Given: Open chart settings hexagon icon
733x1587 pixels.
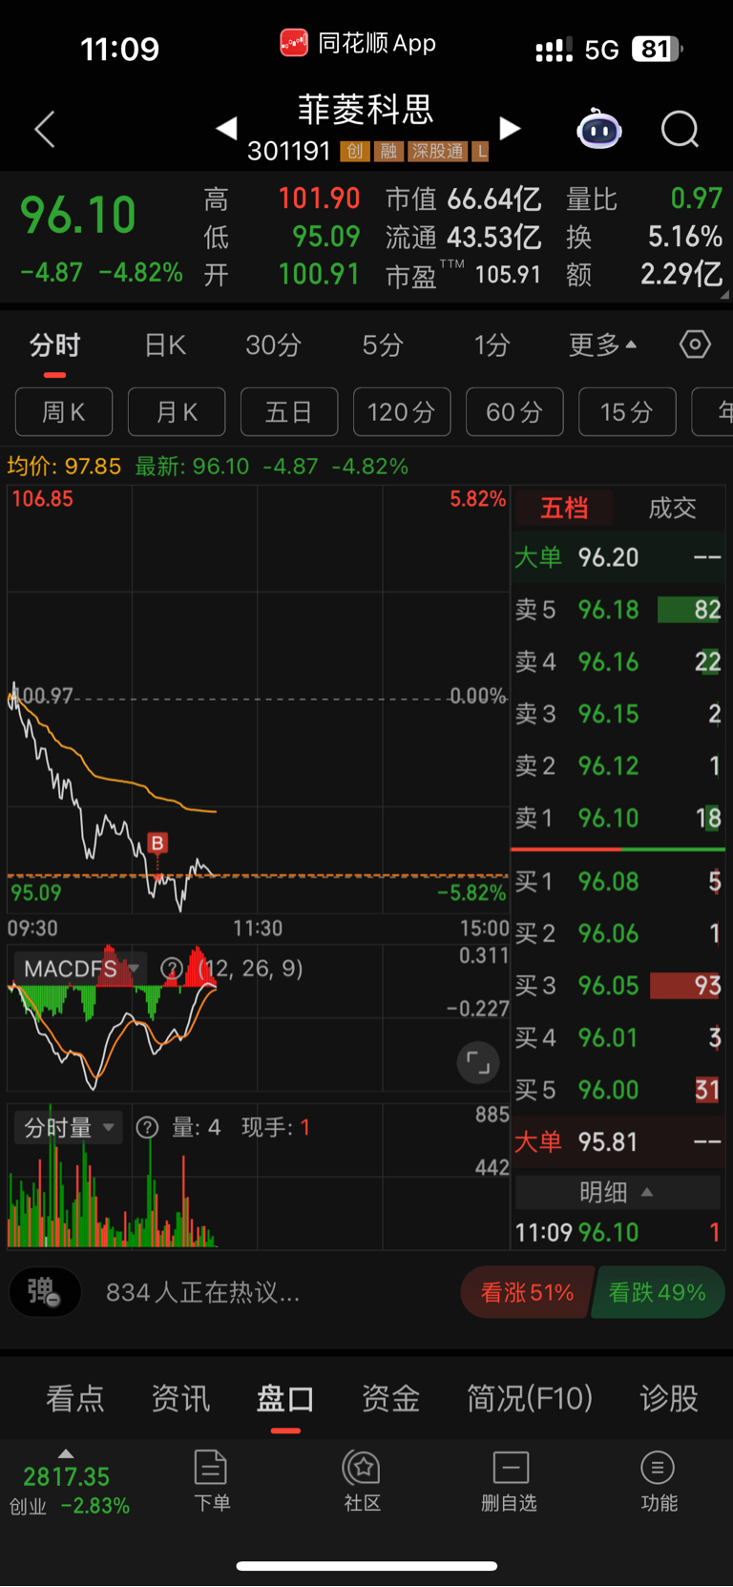Looking at the screenshot, I should [695, 344].
